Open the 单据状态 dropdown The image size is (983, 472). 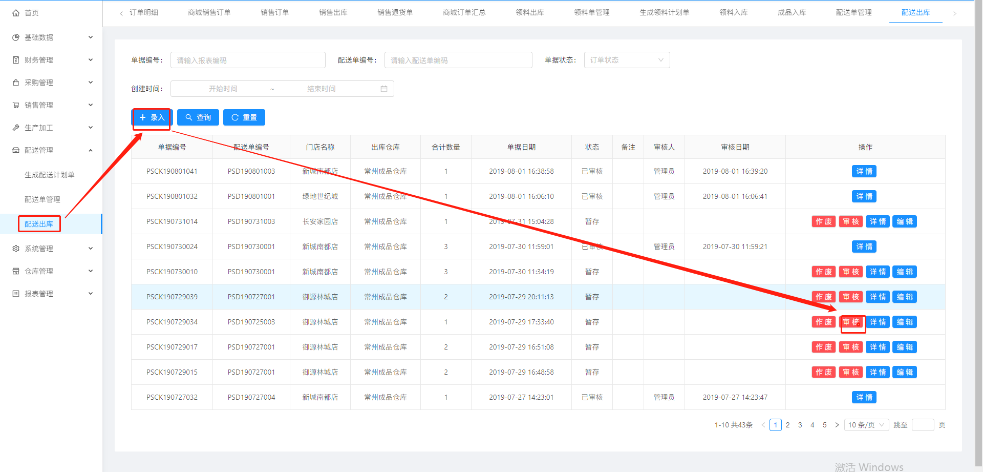[627, 60]
